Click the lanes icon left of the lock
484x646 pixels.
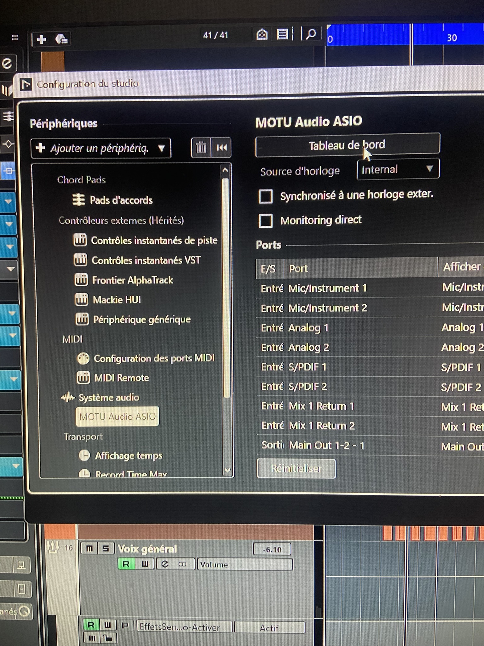92,638
